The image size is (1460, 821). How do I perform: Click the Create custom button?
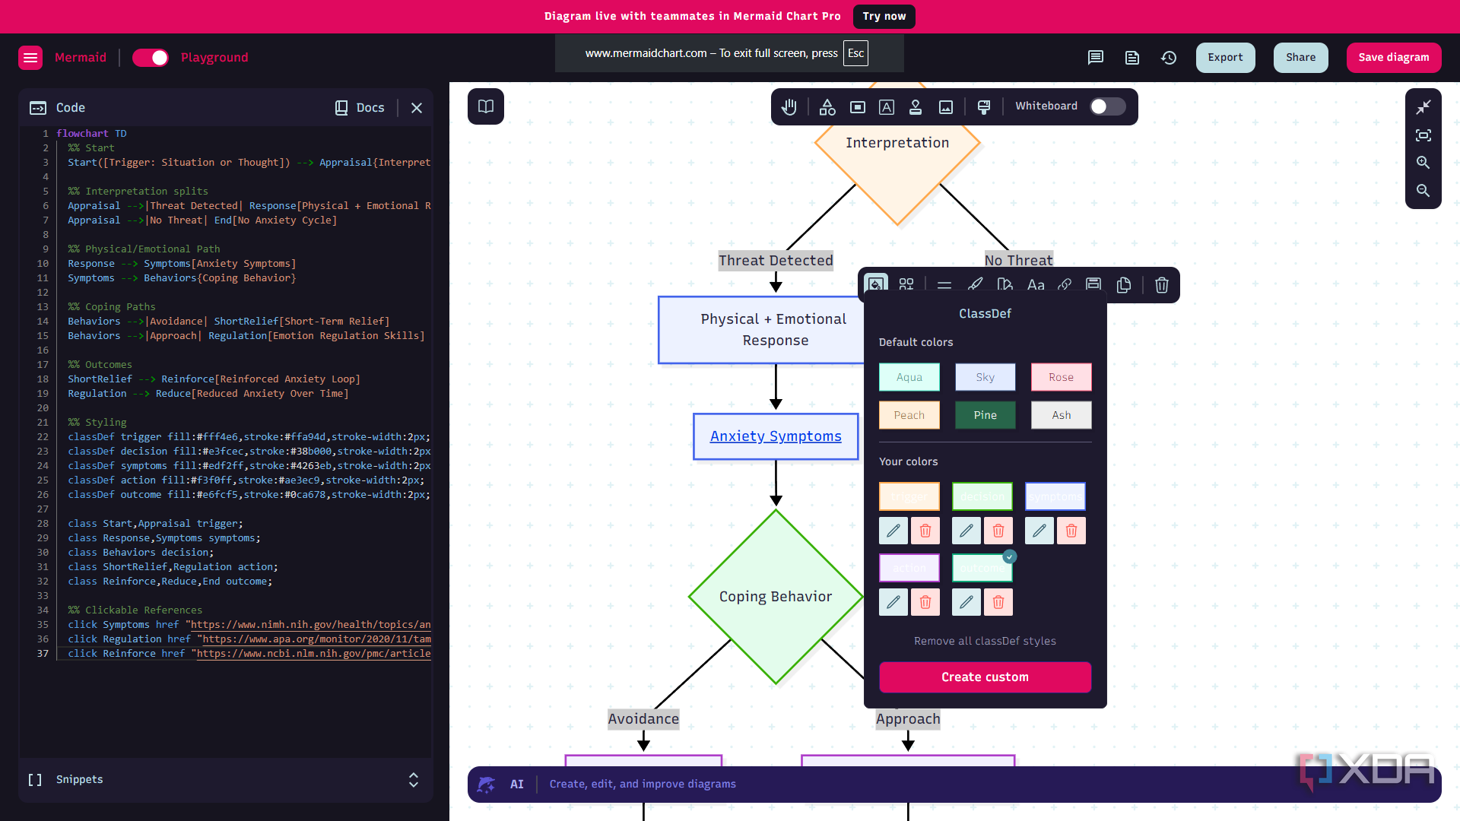tap(985, 677)
